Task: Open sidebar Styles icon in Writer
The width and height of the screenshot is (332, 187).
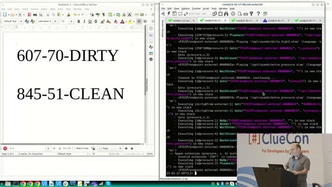Action: [x=151, y=47]
